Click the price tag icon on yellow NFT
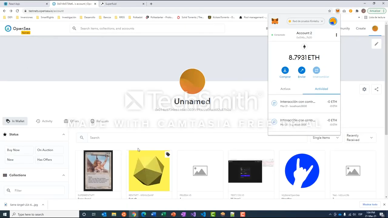 point(168,154)
